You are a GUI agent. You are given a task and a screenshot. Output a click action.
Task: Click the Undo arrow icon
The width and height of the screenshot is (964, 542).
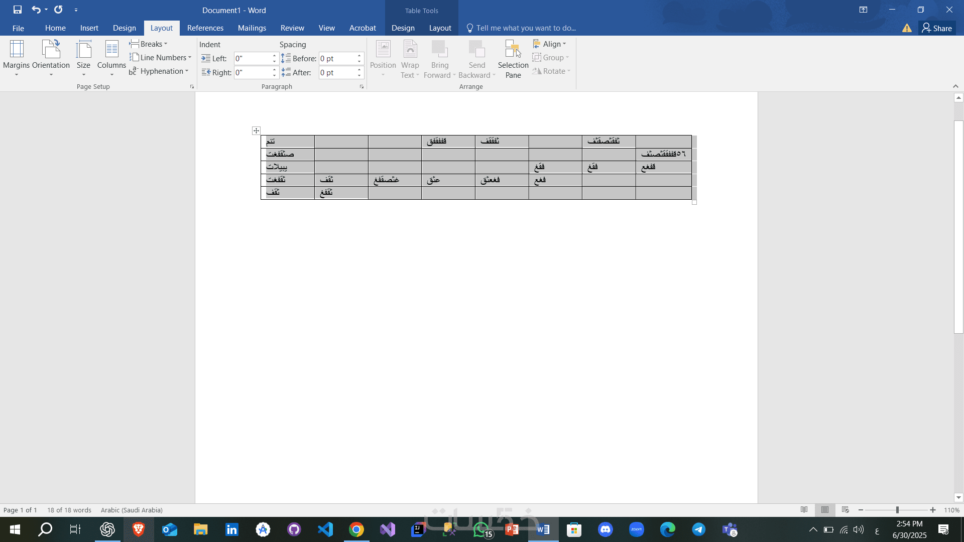coord(36,10)
